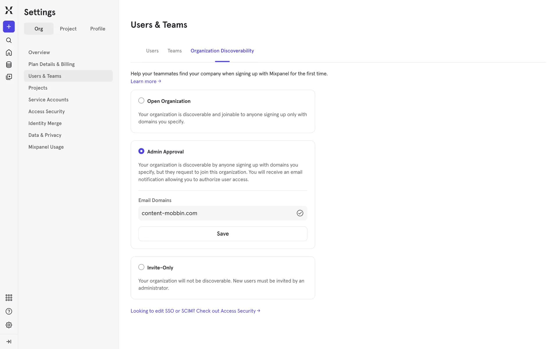Screen dimensions: 558x349
Task: Click the purple plus create button
Action: (9, 27)
